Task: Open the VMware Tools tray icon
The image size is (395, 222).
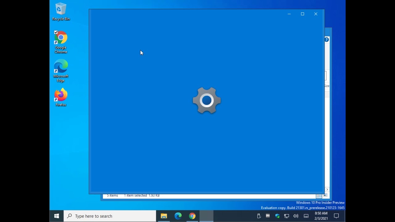Action: click(x=268, y=216)
